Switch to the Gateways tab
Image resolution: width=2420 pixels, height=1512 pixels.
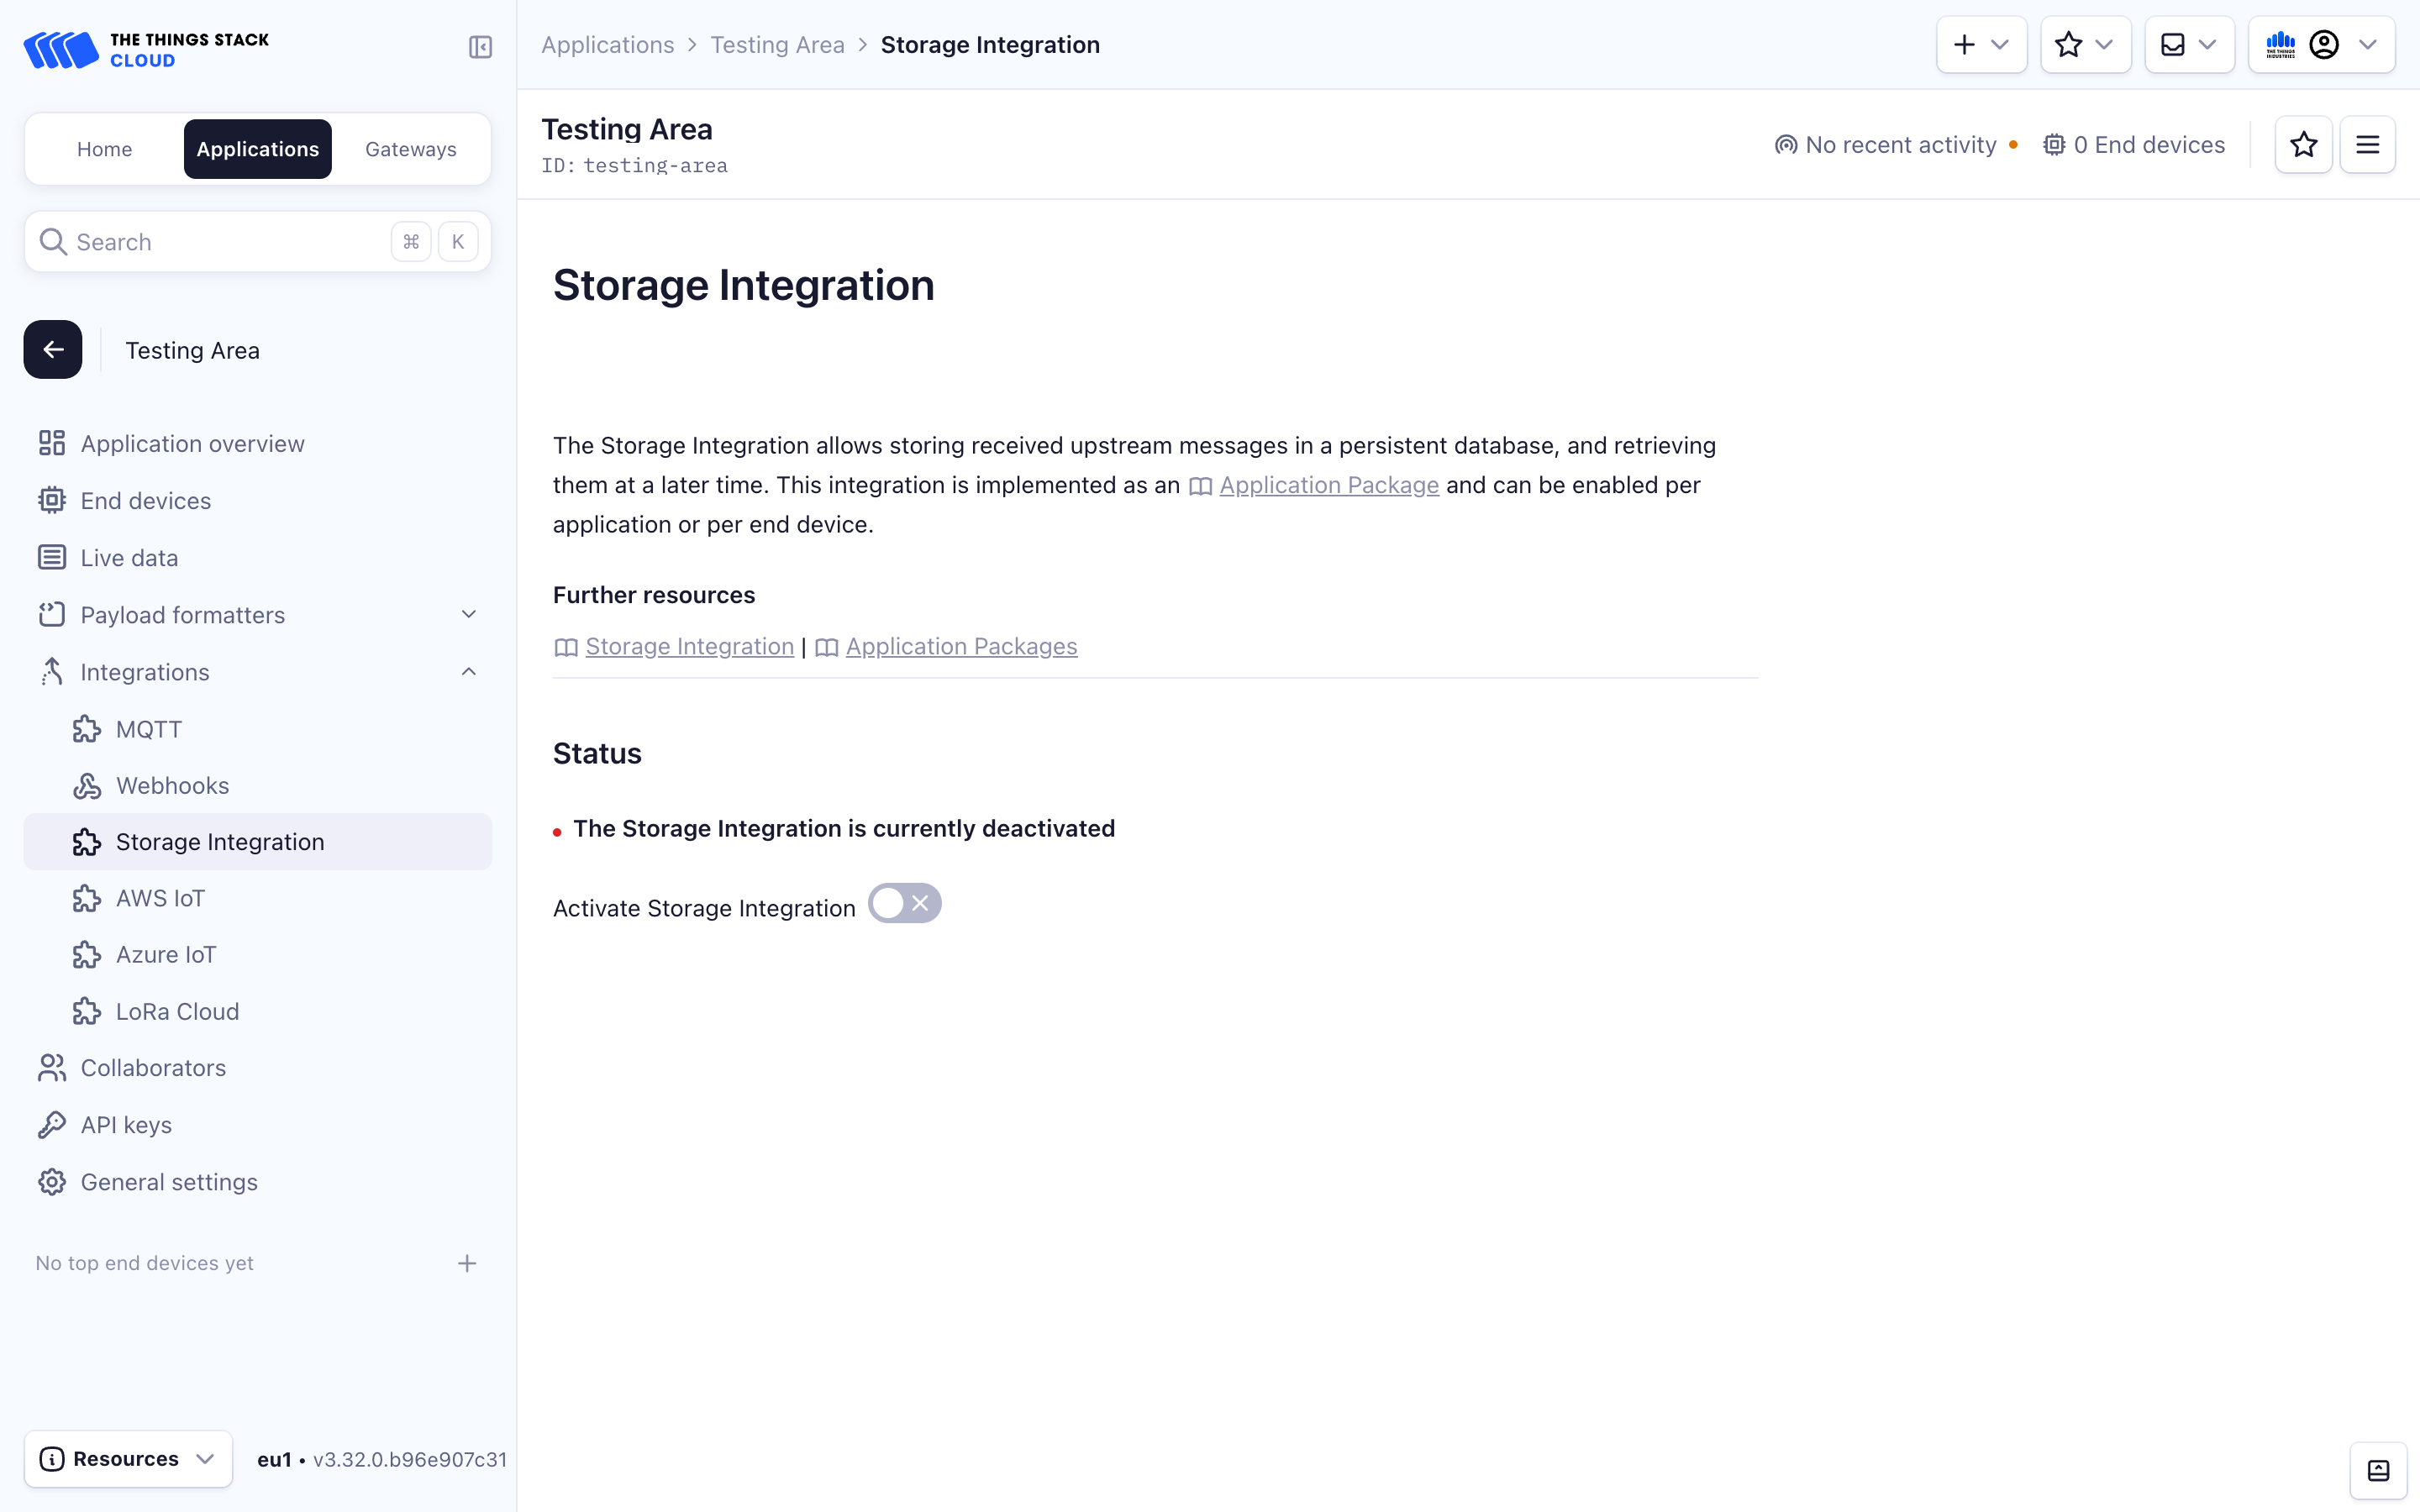coord(411,149)
